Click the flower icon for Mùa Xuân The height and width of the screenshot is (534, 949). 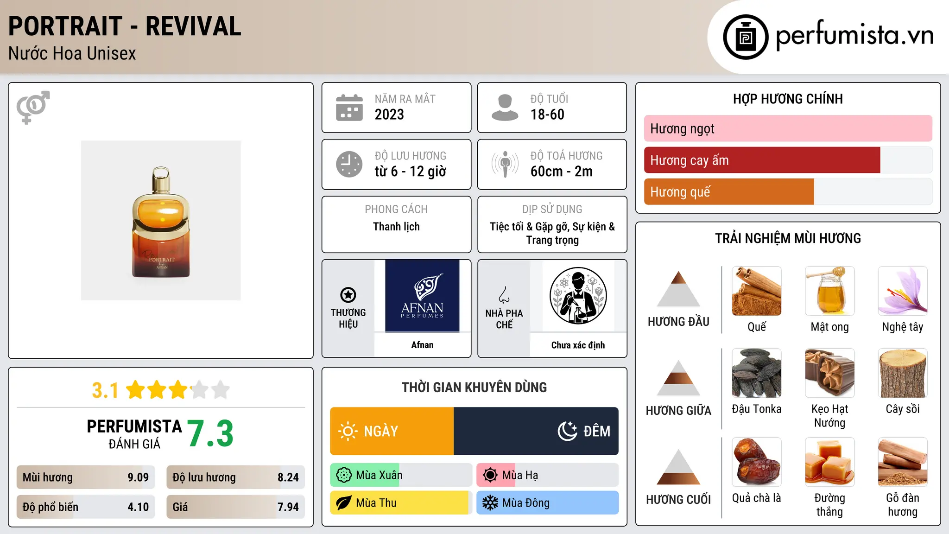pyautogui.click(x=344, y=475)
